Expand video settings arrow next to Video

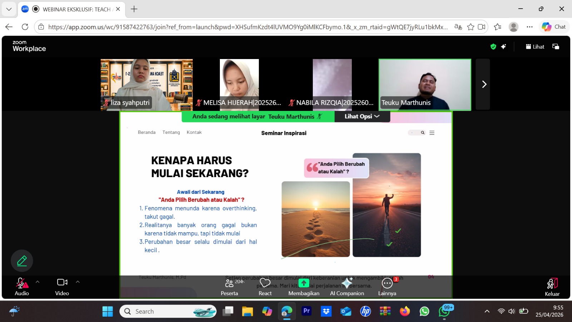pos(78,282)
